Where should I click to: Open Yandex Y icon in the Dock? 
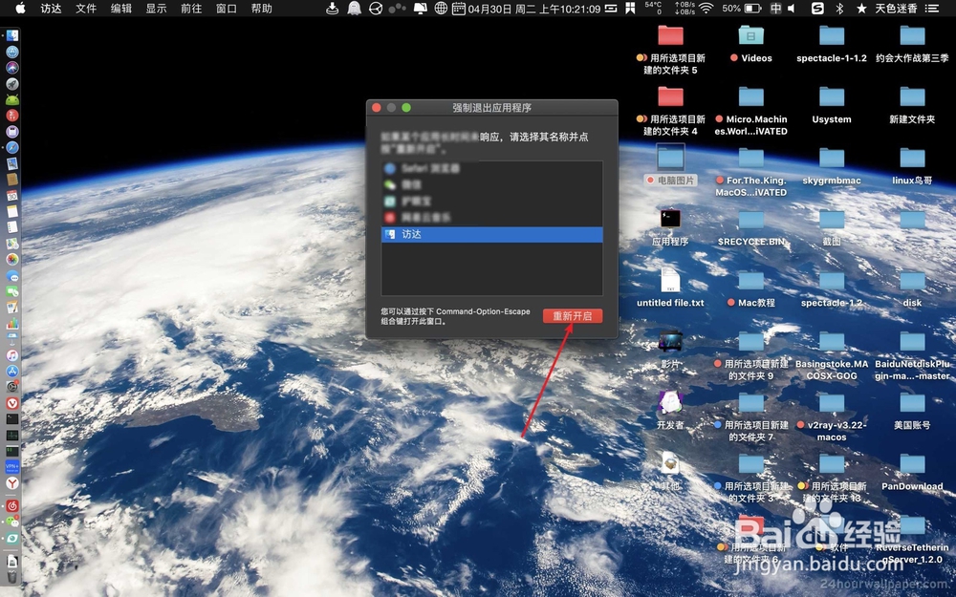(x=12, y=483)
